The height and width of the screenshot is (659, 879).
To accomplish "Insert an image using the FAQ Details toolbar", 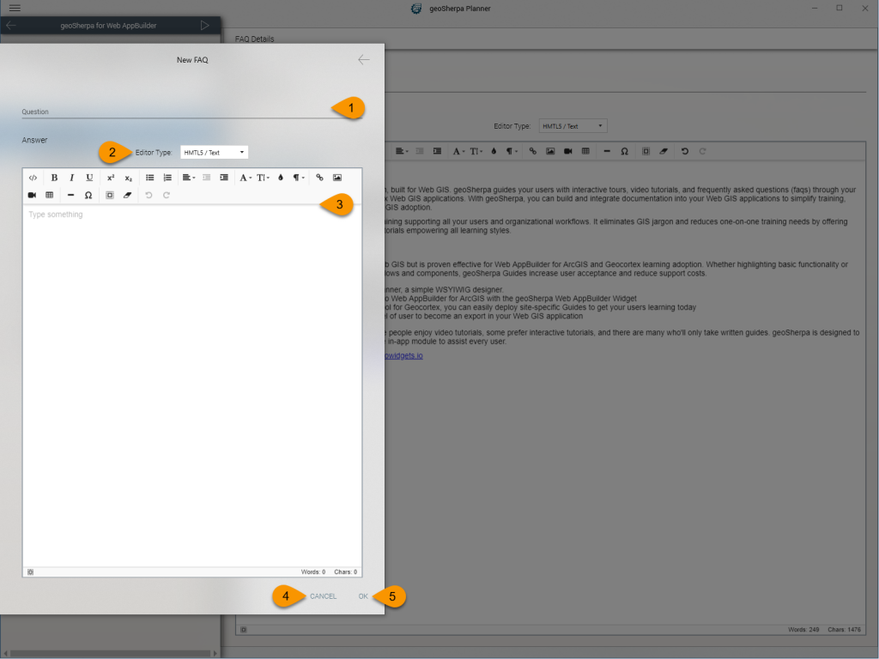I will click(550, 151).
